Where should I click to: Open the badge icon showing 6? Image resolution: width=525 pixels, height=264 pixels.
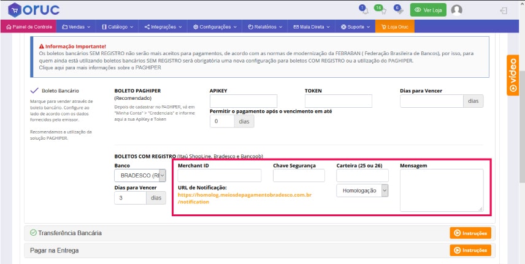(399, 10)
